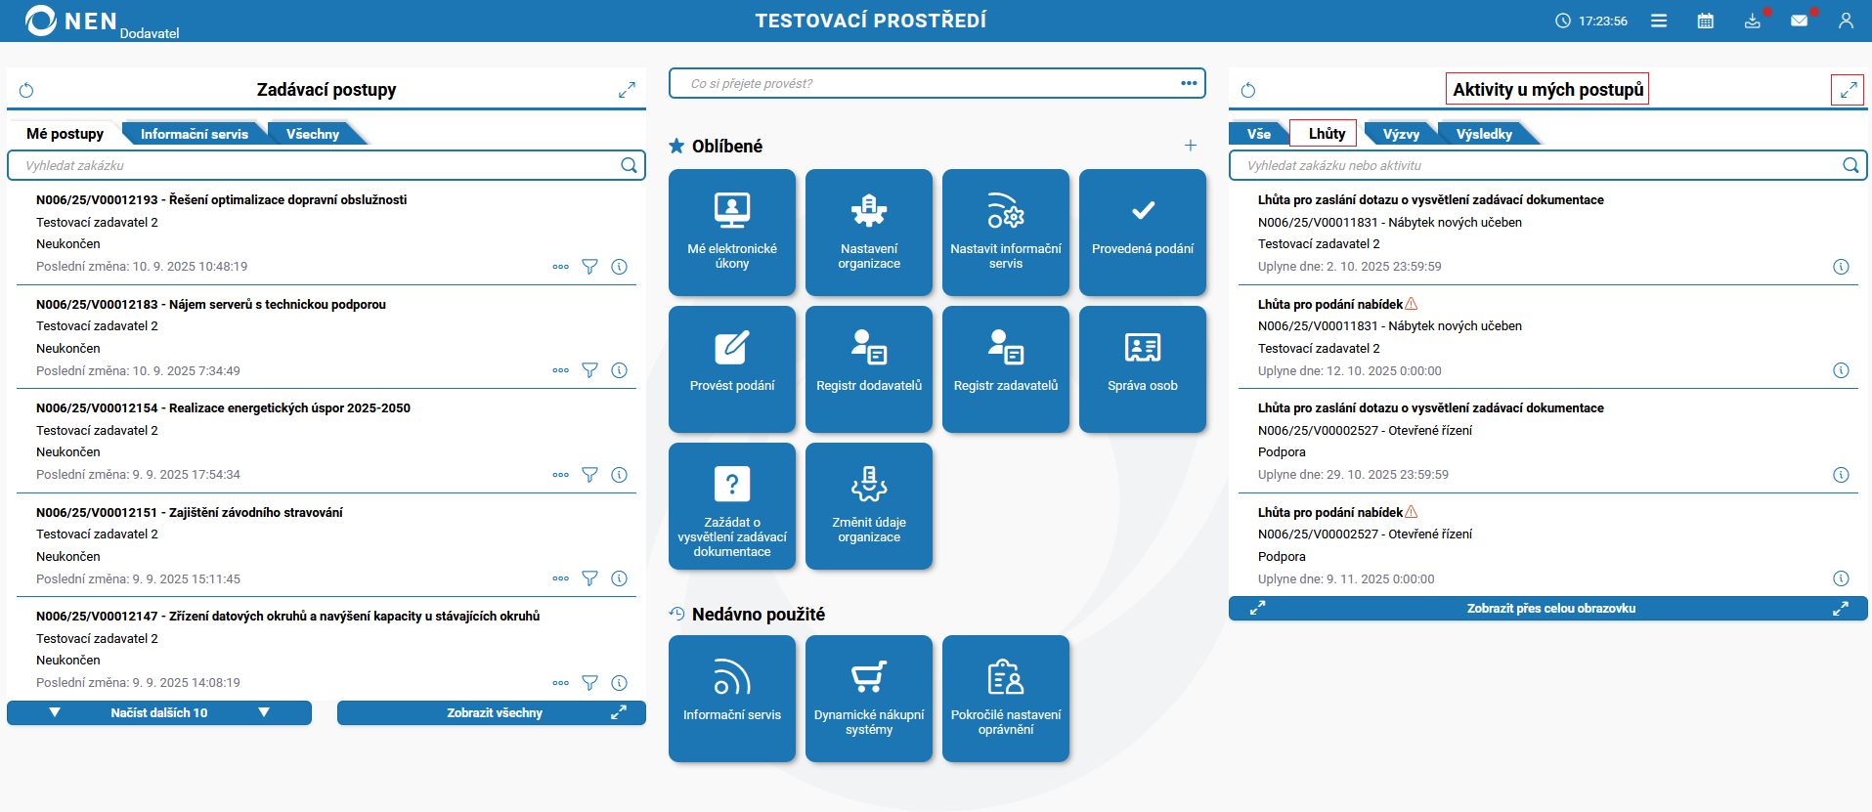1872x812 pixels.
Task: Open the calendar icon in header
Action: 1706,21
